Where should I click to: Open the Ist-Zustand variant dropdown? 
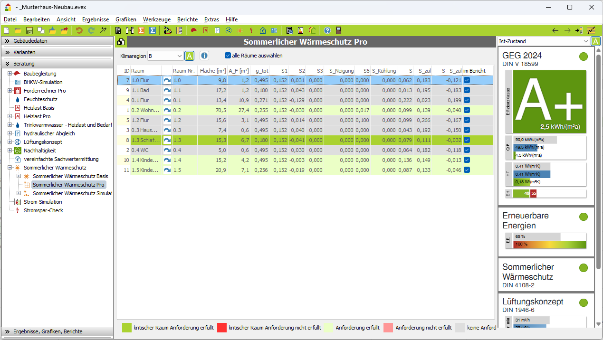[x=543, y=41]
